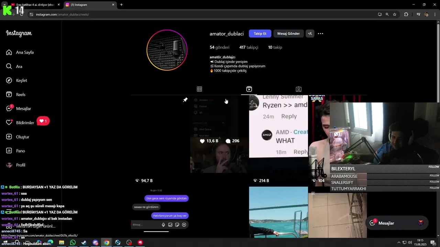Open the Keşfet compass page
The height and width of the screenshot is (247, 440).
[x=16, y=81]
